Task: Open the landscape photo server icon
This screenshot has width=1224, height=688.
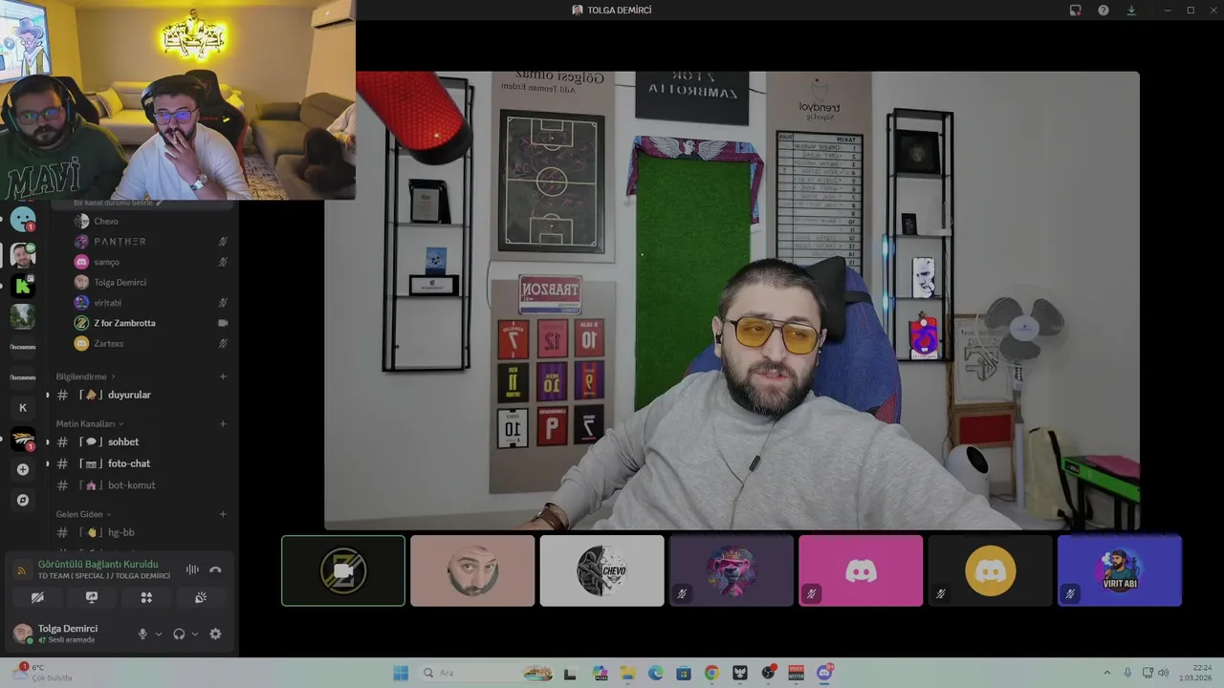Action: tap(23, 315)
